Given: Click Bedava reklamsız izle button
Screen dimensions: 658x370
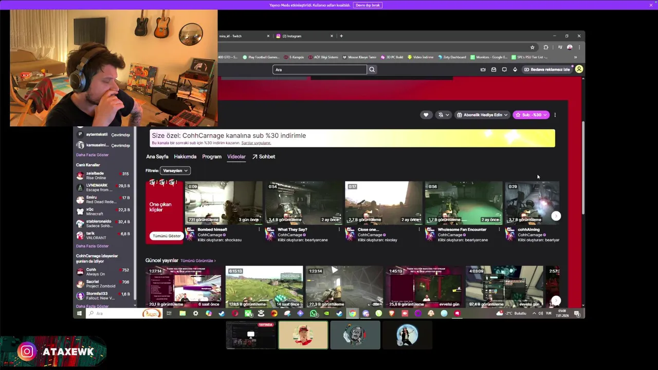Looking at the screenshot, I should tap(547, 69).
